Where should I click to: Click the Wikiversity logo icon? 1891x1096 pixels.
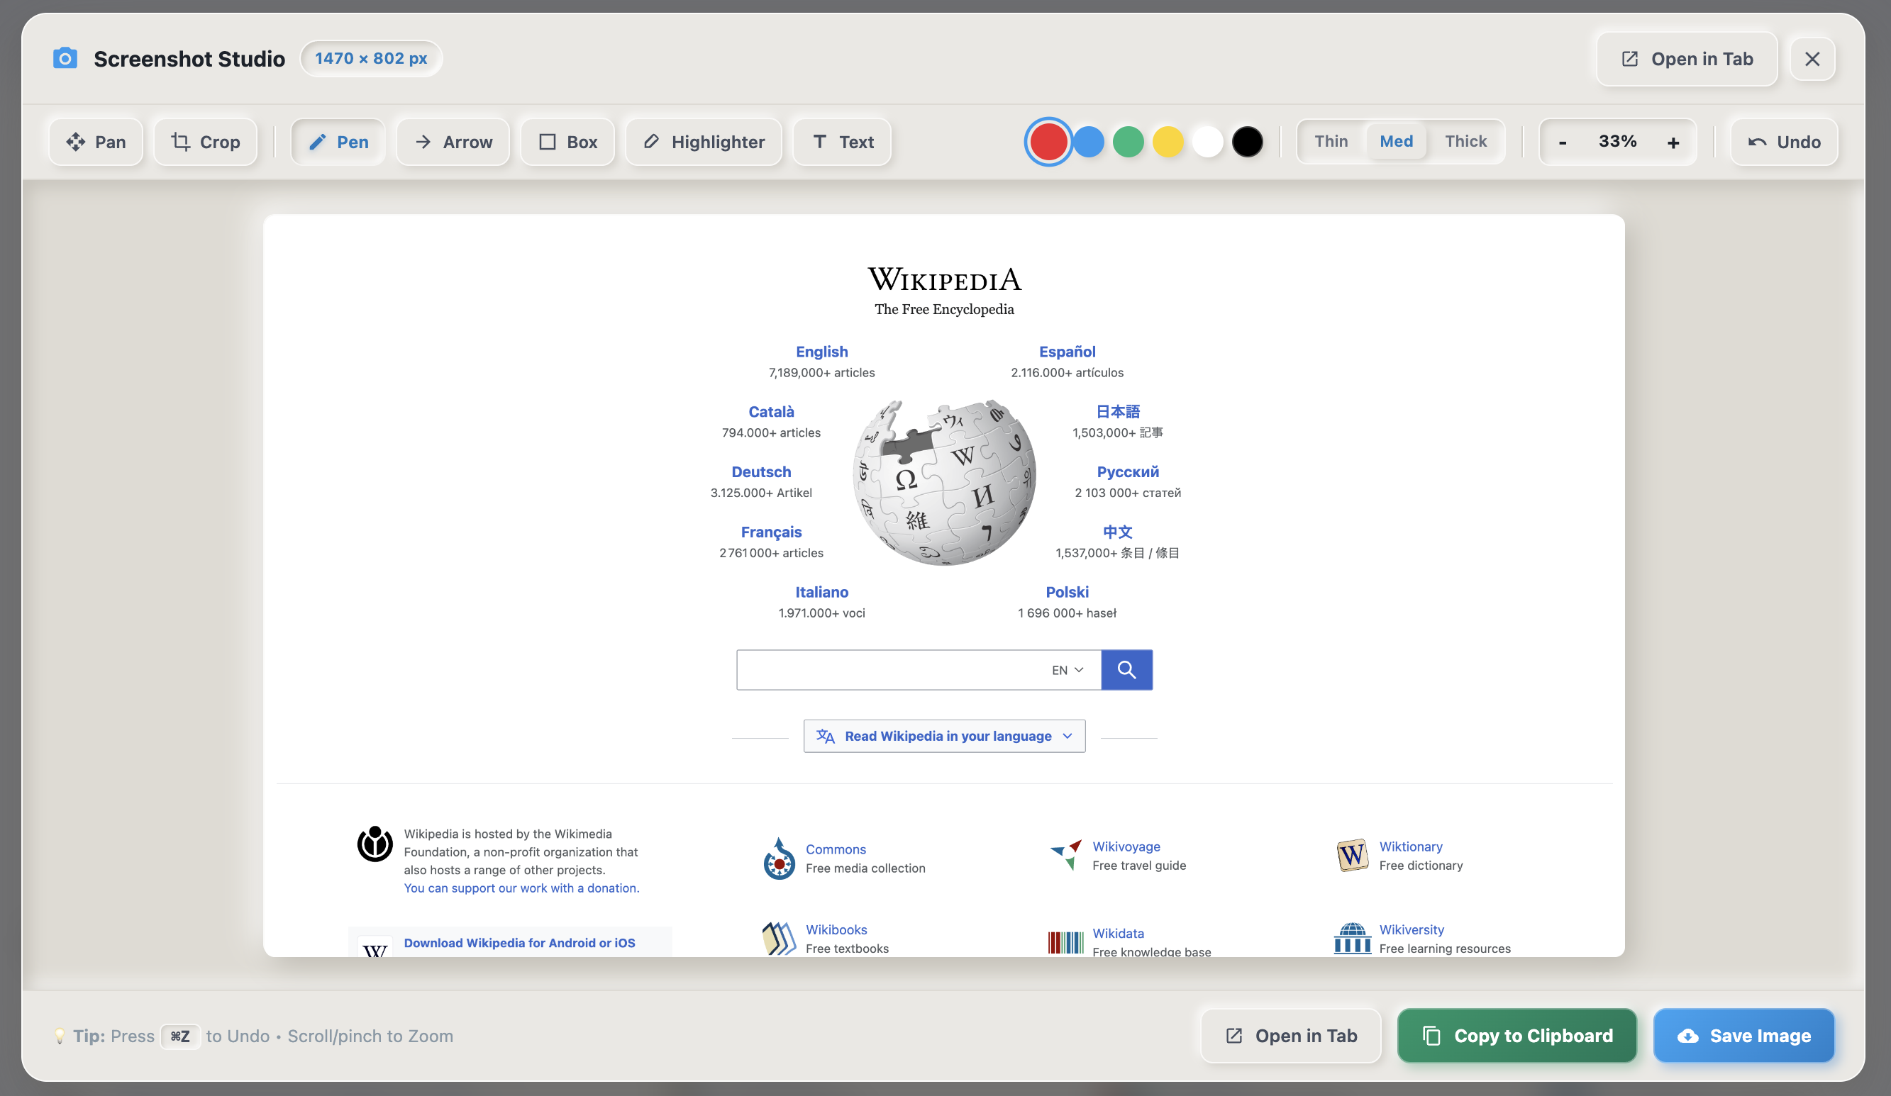point(1352,938)
